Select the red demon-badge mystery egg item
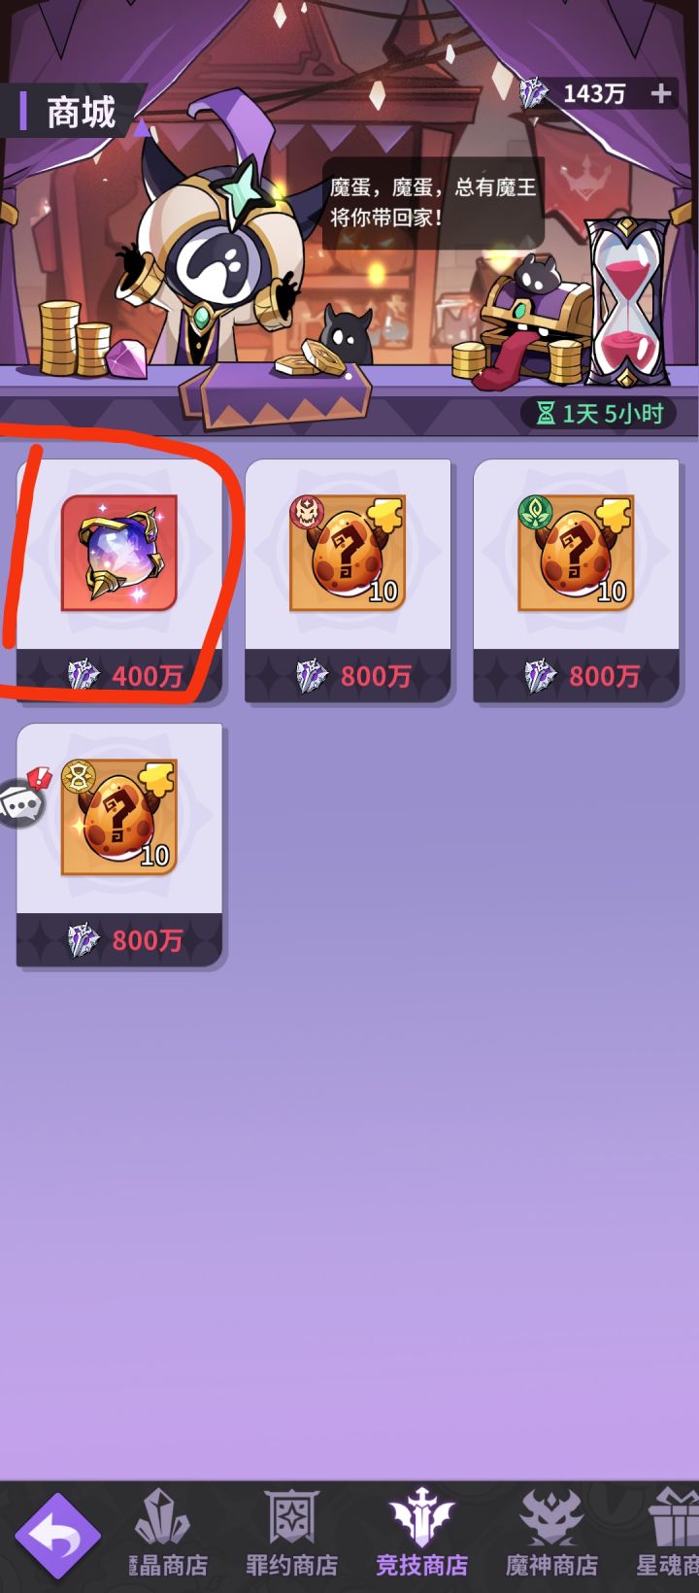Screen dimensions: 699x1593 348,553
